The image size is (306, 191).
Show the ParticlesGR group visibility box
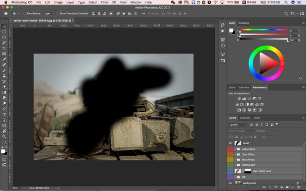click(x=230, y=165)
